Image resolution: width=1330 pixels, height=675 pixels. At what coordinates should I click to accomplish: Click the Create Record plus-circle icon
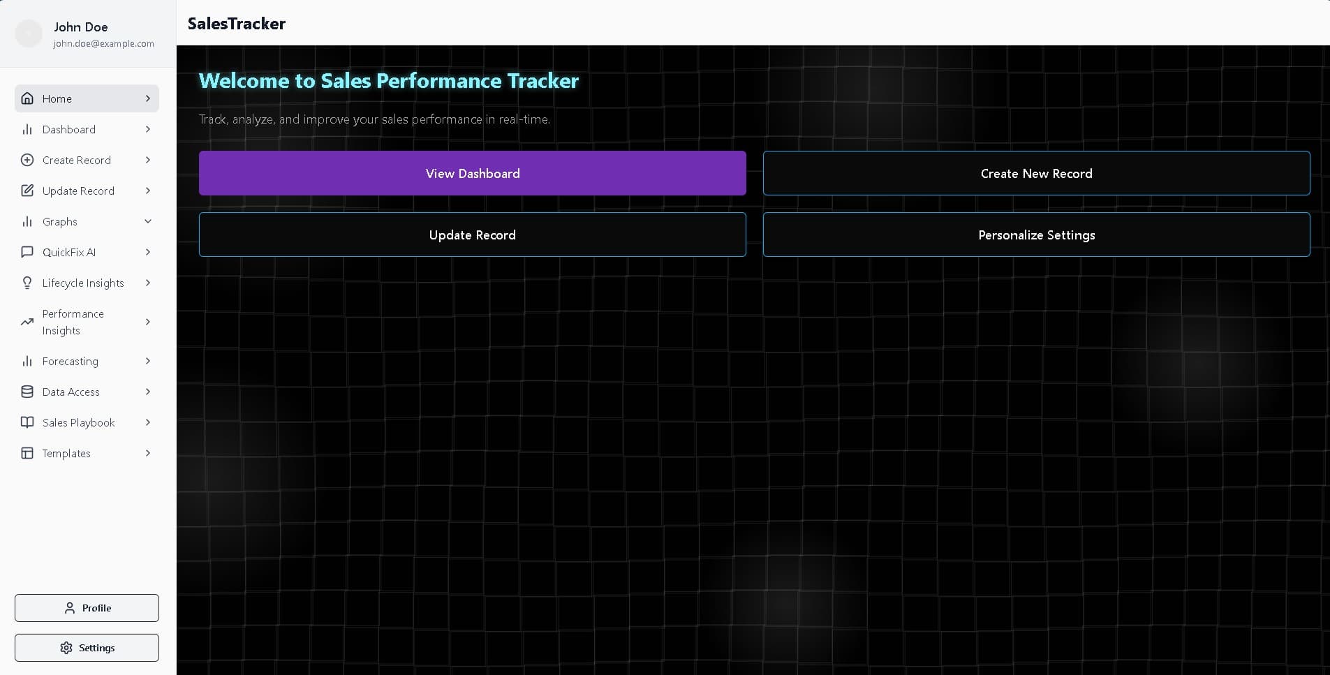[x=27, y=160]
